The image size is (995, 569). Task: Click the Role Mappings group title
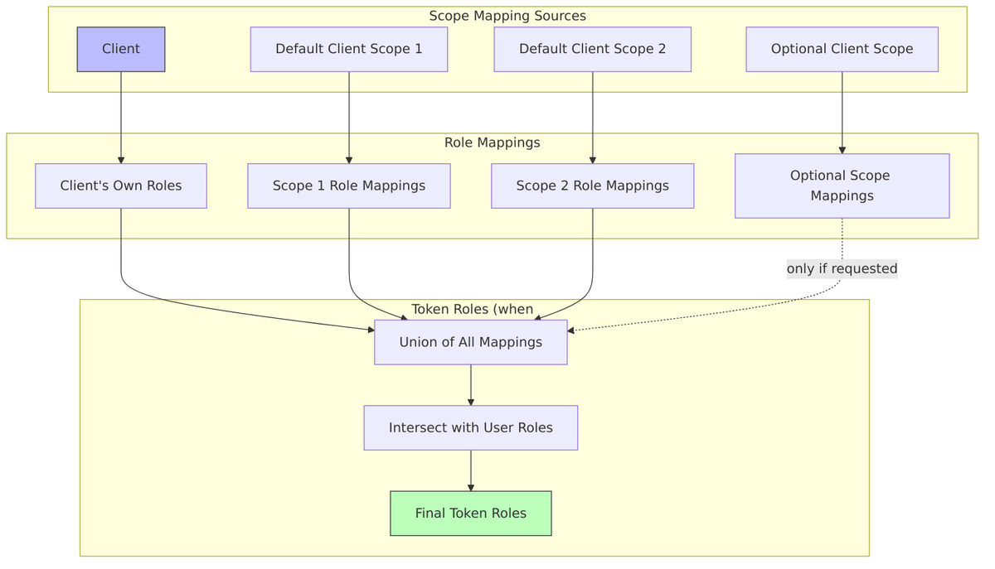492,142
